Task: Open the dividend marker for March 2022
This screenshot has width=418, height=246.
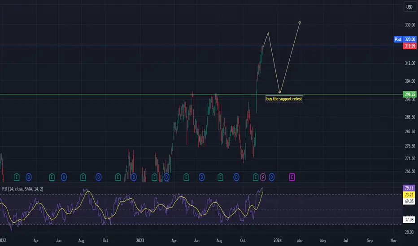Action: 29,177
